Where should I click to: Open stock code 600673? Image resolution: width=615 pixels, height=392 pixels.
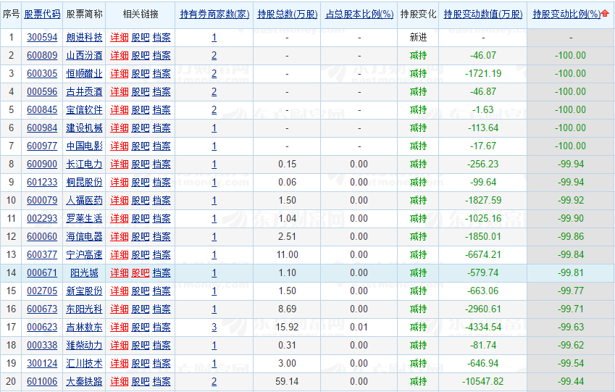pos(42,309)
